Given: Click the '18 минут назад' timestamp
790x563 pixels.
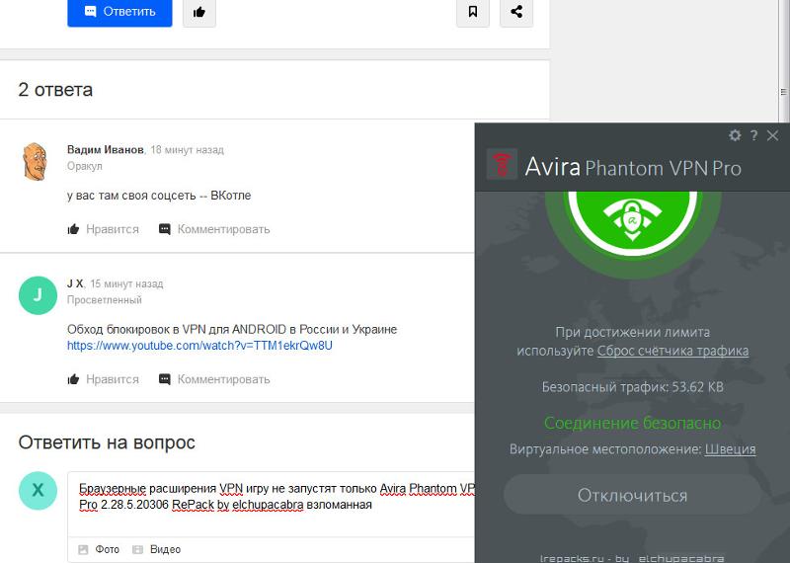Looking at the screenshot, I should (x=187, y=150).
